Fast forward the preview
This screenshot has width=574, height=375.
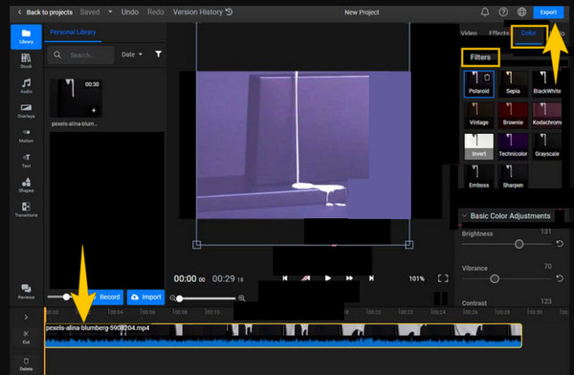point(349,278)
